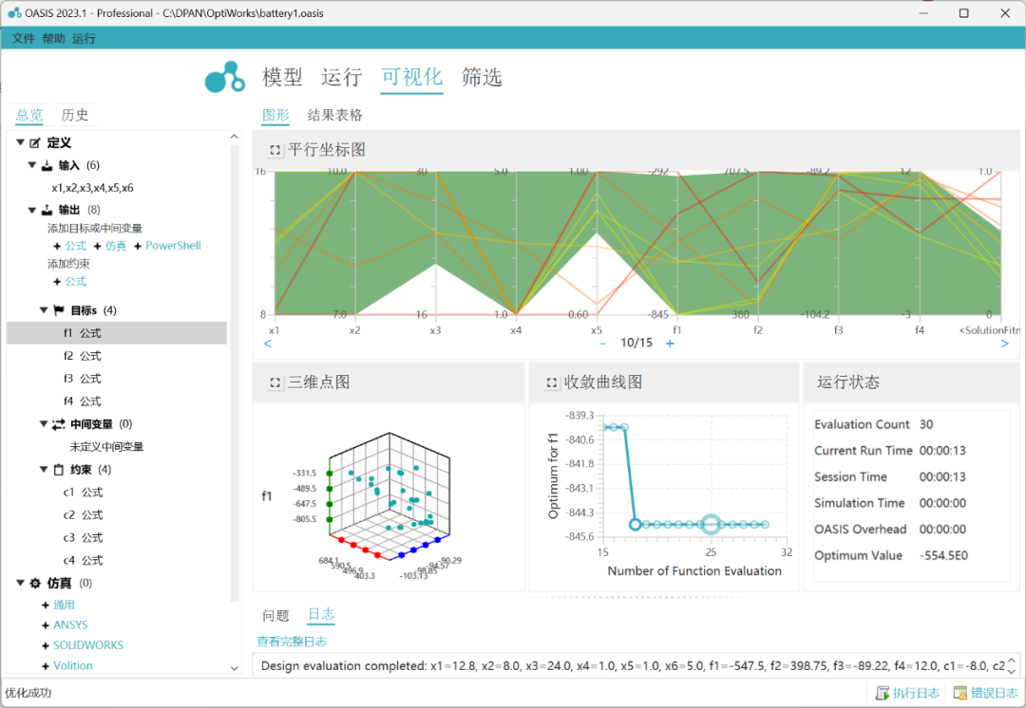
Task: Select objective f2 公式 in tree
Action: coord(83,356)
